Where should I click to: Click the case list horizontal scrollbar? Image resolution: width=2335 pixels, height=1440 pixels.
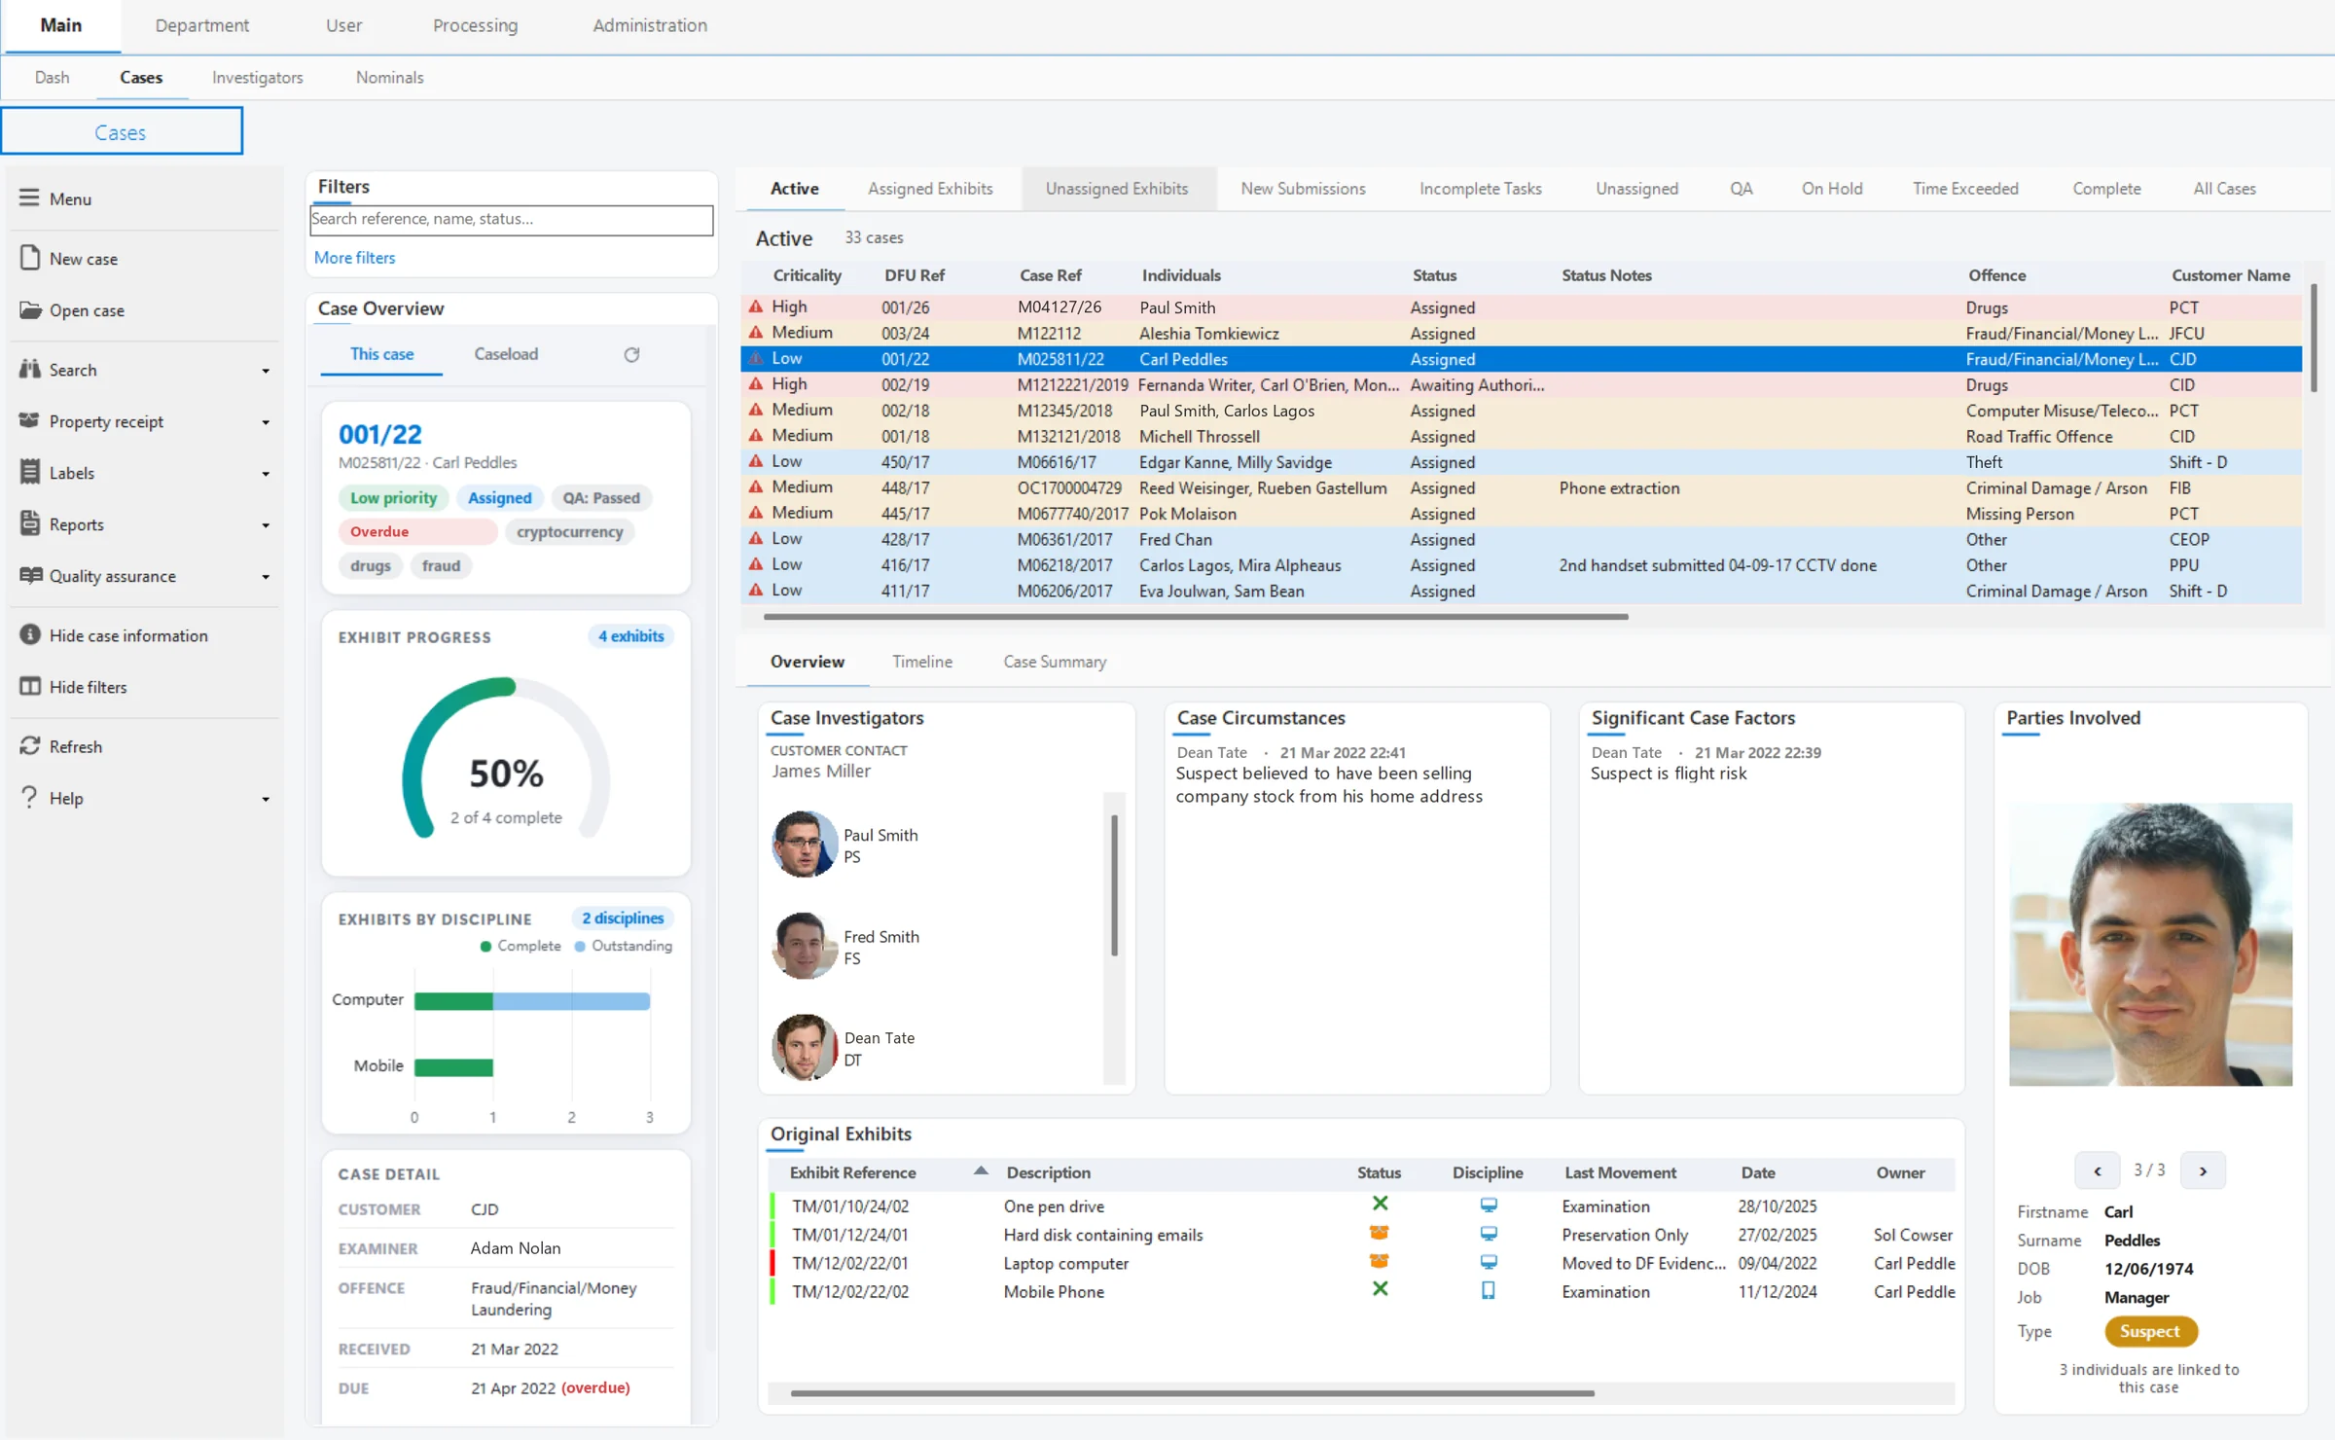(x=1196, y=616)
